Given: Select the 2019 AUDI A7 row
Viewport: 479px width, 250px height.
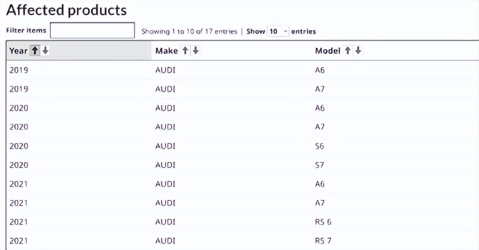Looking at the screenshot, I should click(x=243, y=89).
